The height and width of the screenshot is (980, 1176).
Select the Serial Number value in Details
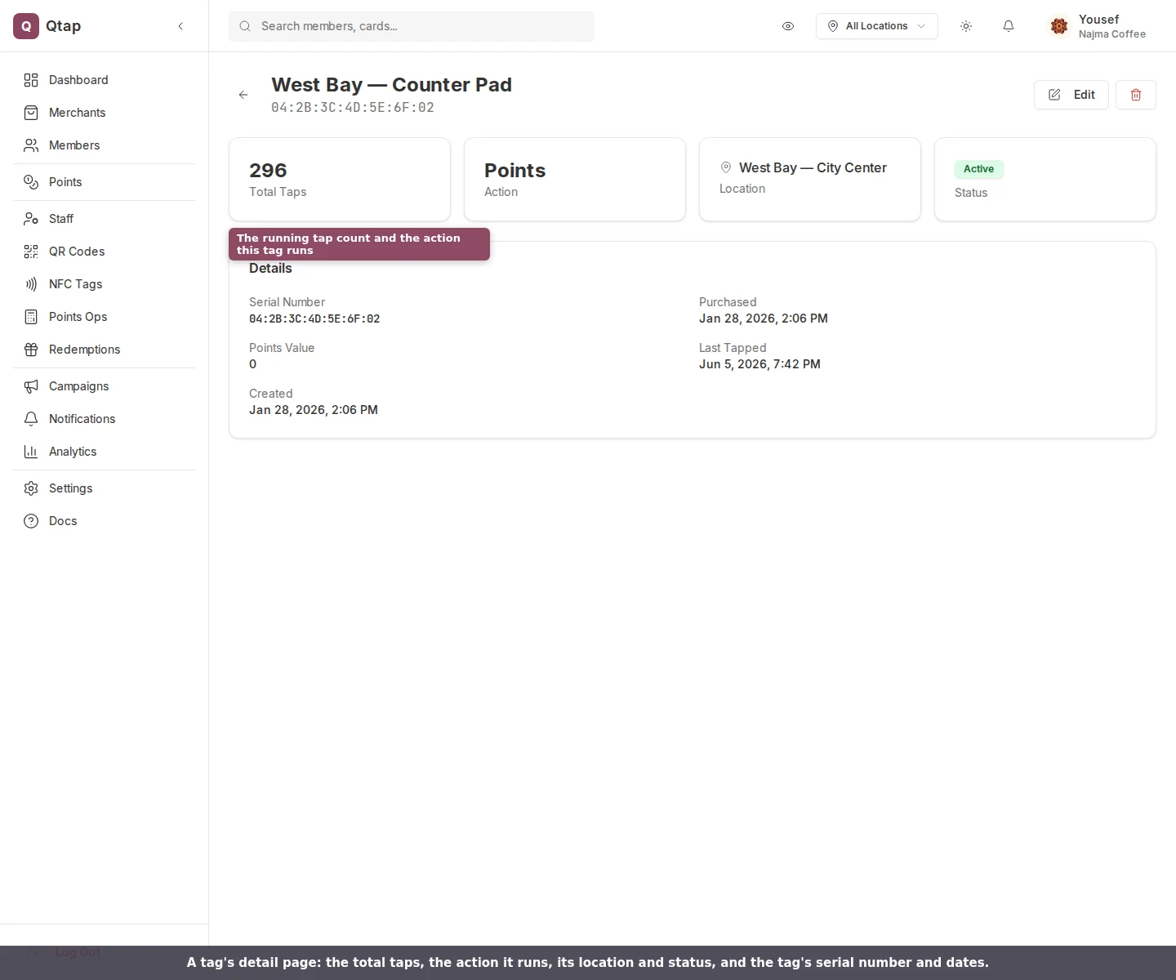pyautogui.click(x=314, y=318)
